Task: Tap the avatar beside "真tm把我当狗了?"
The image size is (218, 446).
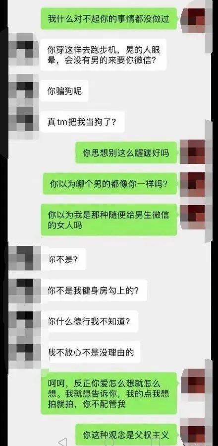Action: click(24, 123)
